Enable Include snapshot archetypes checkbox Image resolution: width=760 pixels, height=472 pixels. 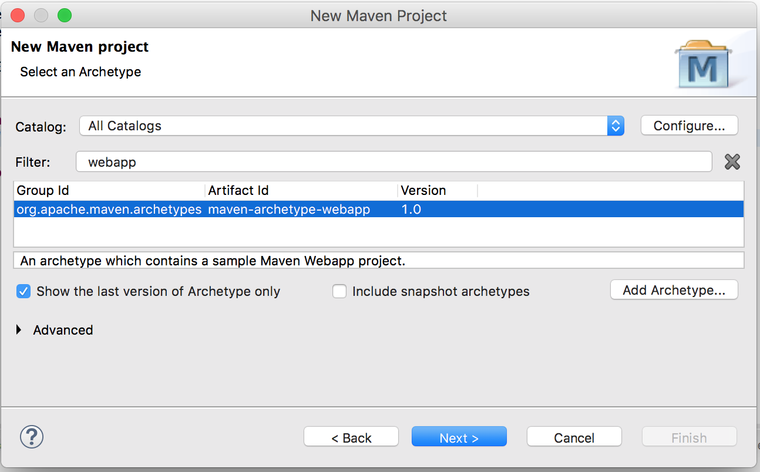[x=339, y=291]
